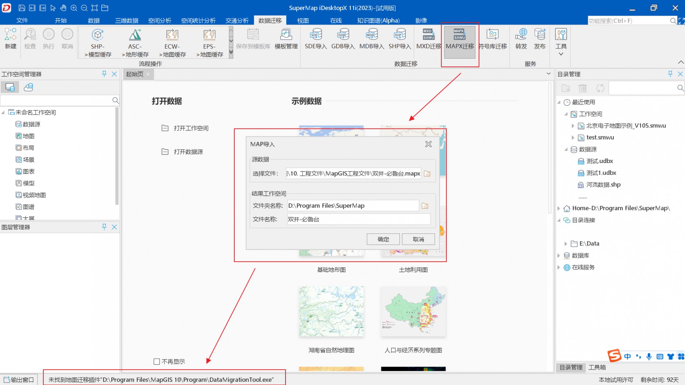Expand the test.smwu node
This screenshot has width=685, height=385.
coord(573,137)
